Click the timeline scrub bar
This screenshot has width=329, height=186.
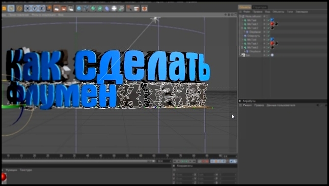tap(78, 161)
